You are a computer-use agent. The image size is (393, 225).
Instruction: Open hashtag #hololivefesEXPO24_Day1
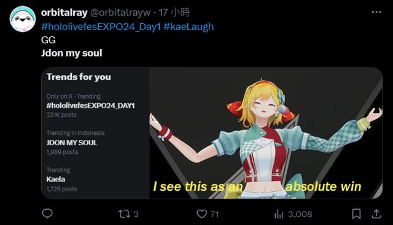(101, 26)
